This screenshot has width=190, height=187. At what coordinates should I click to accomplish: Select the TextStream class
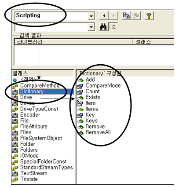[34, 173]
